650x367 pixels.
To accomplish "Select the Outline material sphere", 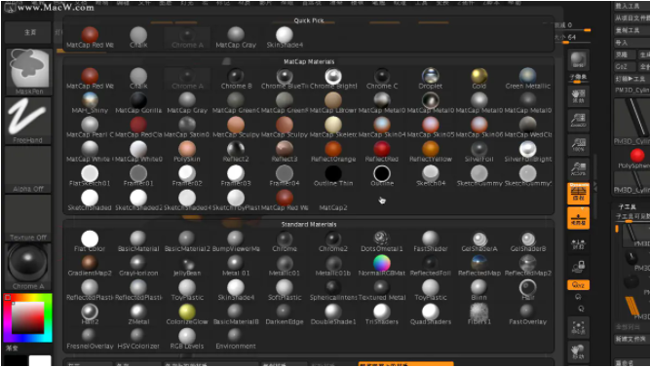I will coord(382,175).
